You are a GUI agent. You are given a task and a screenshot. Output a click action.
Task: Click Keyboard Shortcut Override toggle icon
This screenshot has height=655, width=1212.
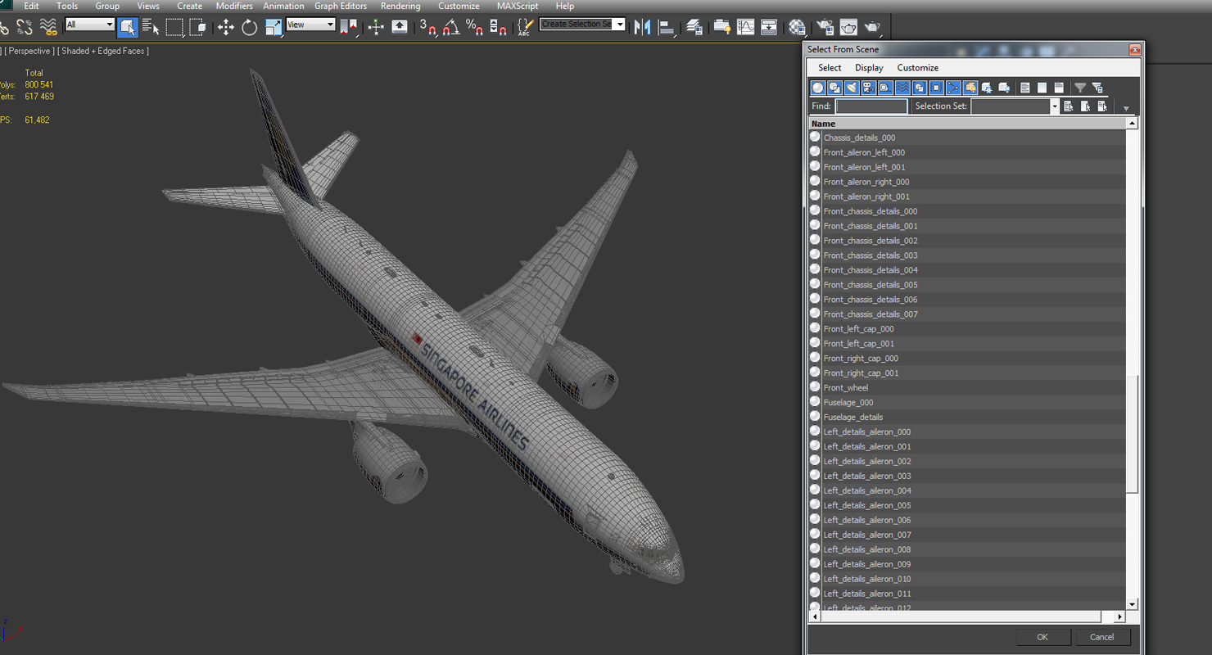[400, 27]
